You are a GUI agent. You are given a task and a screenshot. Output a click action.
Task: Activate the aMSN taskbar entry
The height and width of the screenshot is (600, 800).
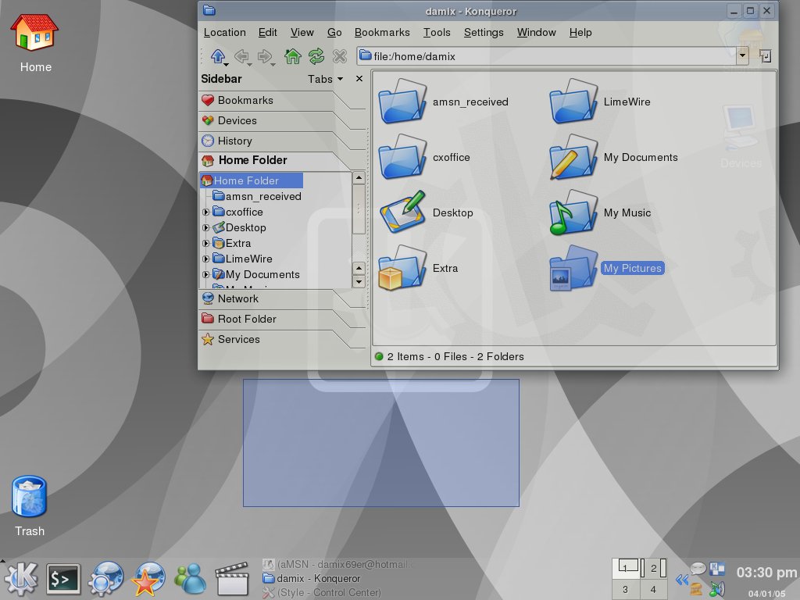(337, 564)
